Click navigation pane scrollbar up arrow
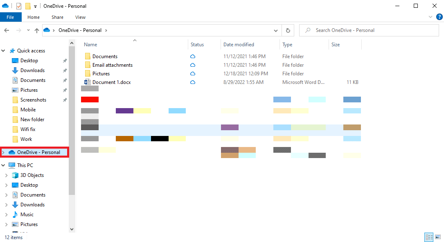This screenshot has height=242, width=444. tap(72, 43)
